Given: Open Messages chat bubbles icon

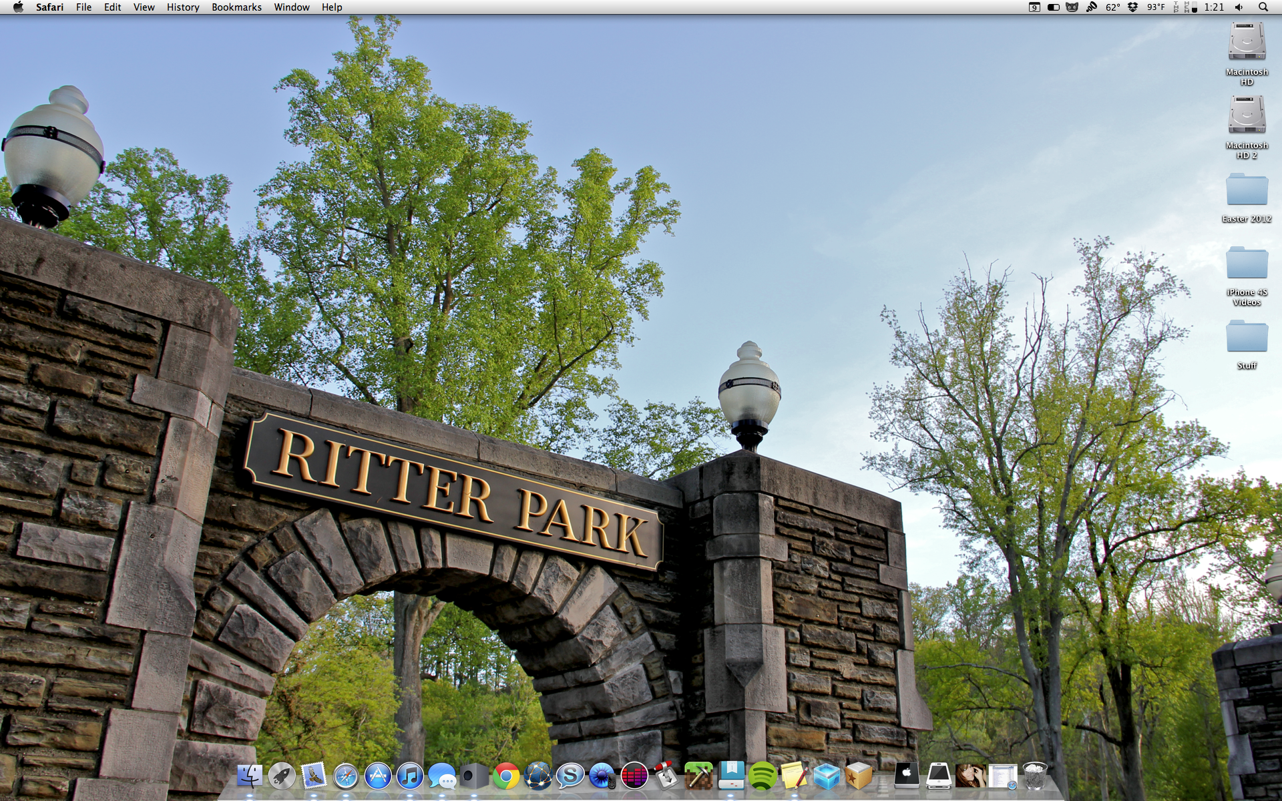Looking at the screenshot, I should (442, 776).
